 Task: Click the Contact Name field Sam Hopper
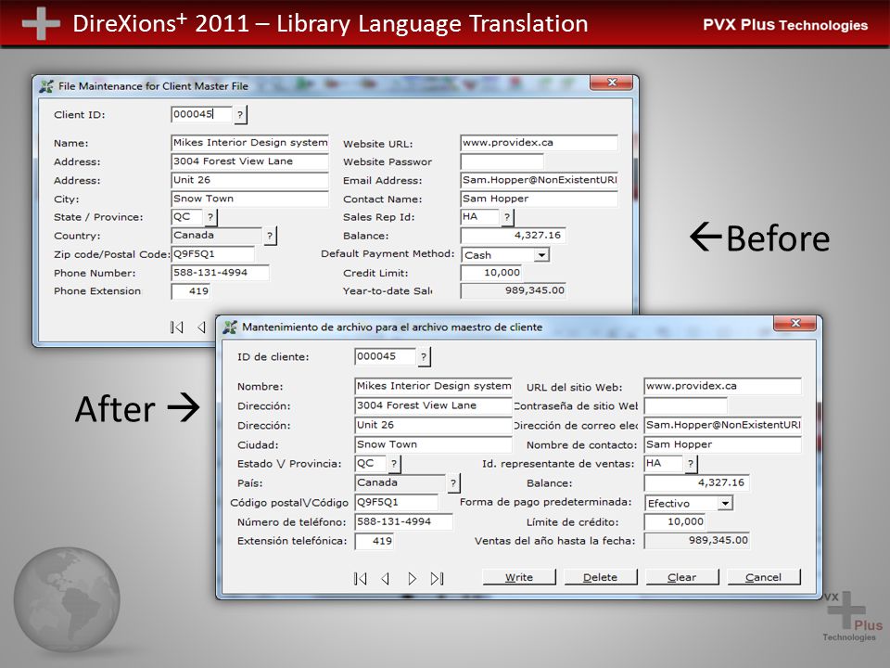[x=539, y=199]
